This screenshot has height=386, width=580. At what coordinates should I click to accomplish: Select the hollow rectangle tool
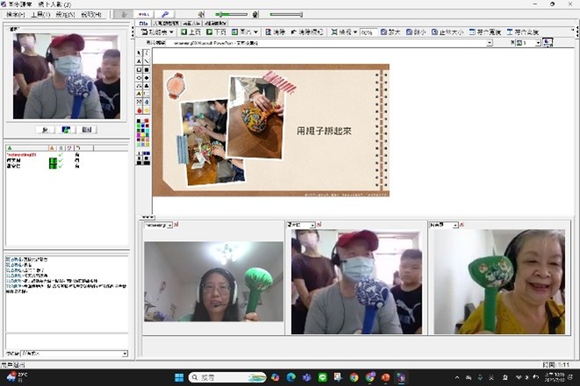[139, 69]
